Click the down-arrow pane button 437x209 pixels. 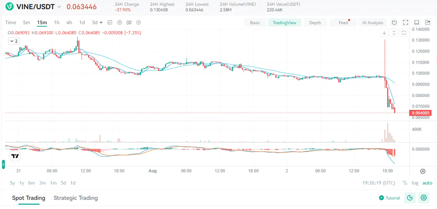point(384,33)
